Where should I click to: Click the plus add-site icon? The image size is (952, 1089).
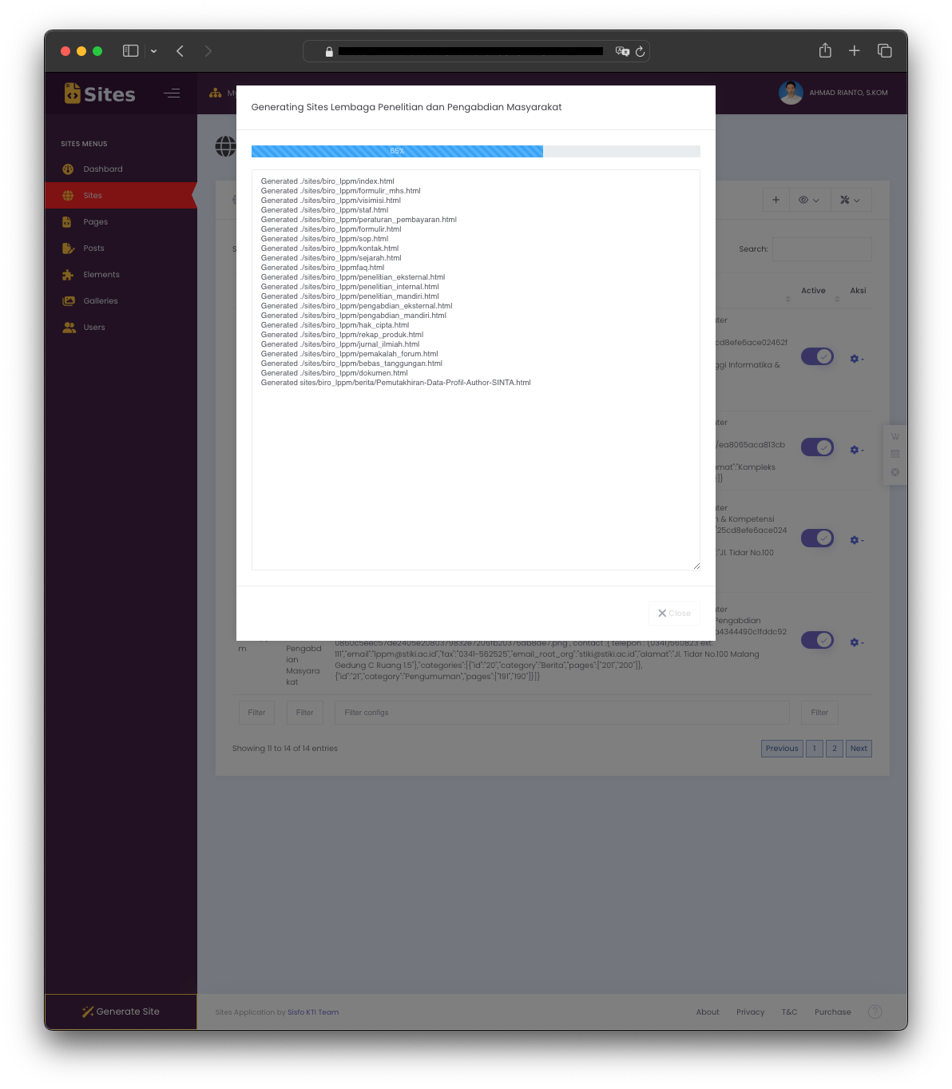pyautogui.click(x=775, y=200)
